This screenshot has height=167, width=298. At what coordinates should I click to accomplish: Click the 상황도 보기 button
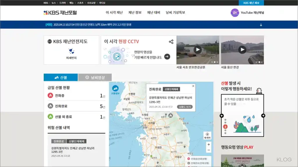pos(185,107)
